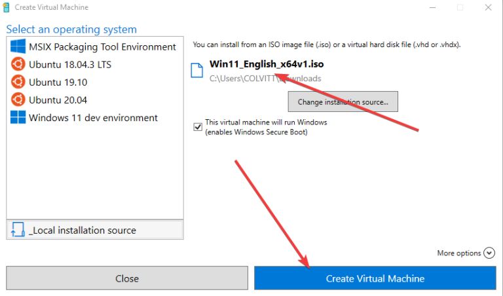Pick Ubuntu 20.04 in the list

point(95,100)
